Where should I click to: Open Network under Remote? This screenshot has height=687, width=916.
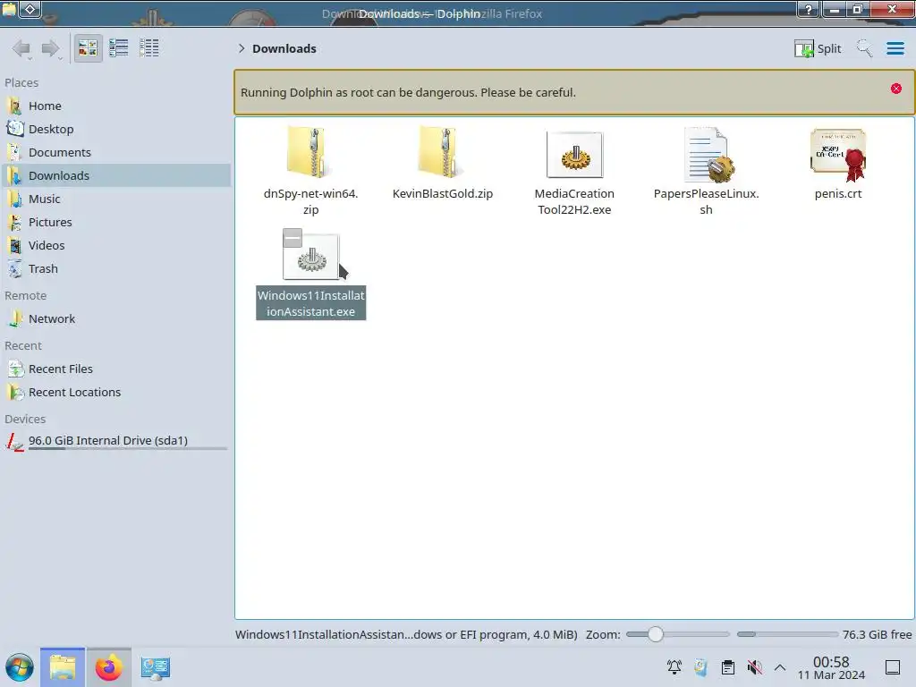(115, 319)
